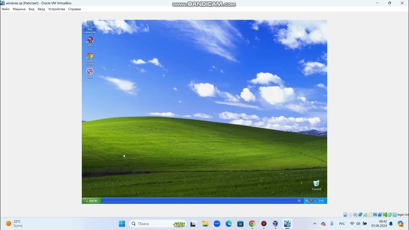Open the Ввод menu
Screen dimensions: 409x230
coord(41,9)
